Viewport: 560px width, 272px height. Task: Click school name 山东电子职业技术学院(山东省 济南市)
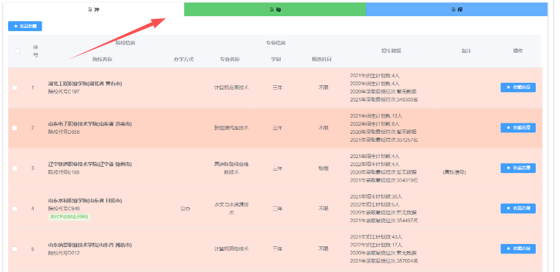click(x=90, y=124)
